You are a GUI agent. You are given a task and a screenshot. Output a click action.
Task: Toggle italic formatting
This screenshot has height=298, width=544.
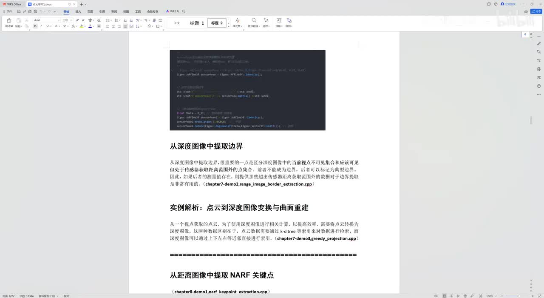coord(41,26)
